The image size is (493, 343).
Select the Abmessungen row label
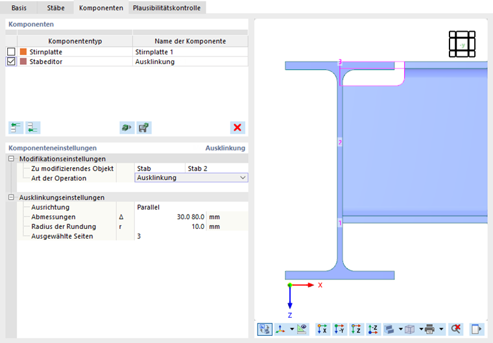(x=53, y=217)
